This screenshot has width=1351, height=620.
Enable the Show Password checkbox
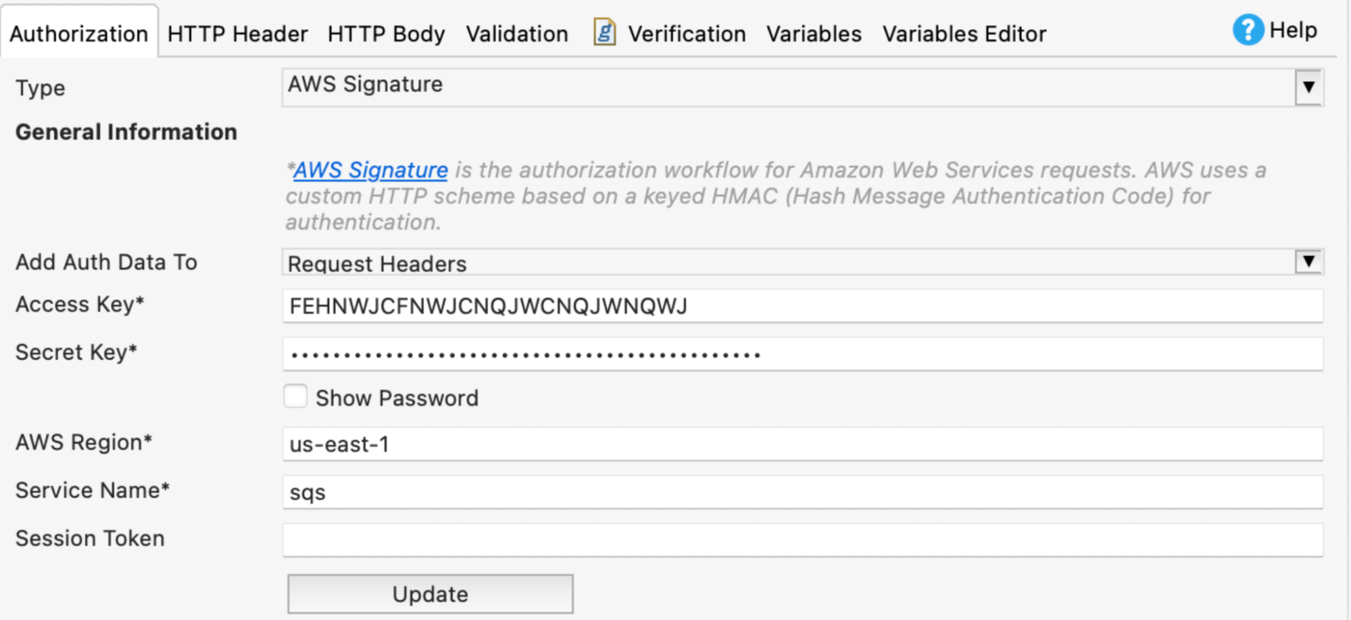click(295, 396)
